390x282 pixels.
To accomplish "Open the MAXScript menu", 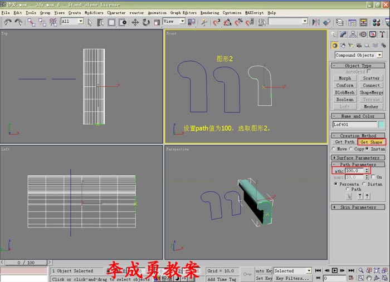I will coord(254,13).
